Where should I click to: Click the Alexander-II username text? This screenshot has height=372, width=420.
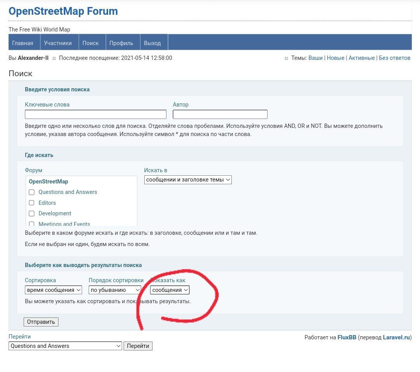click(x=33, y=58)
